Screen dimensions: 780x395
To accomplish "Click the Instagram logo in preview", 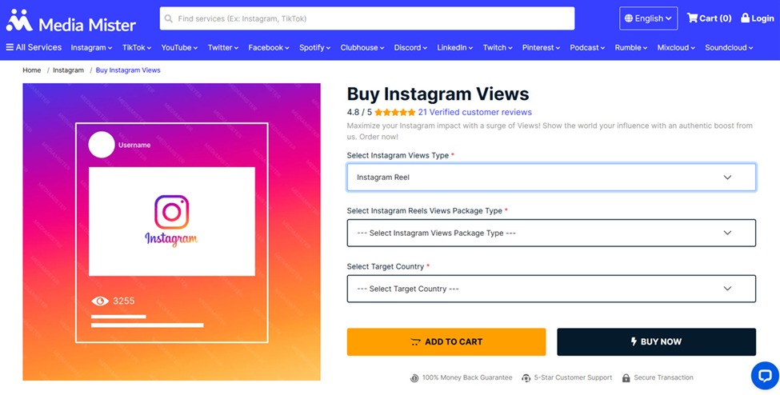I will 171,212.
